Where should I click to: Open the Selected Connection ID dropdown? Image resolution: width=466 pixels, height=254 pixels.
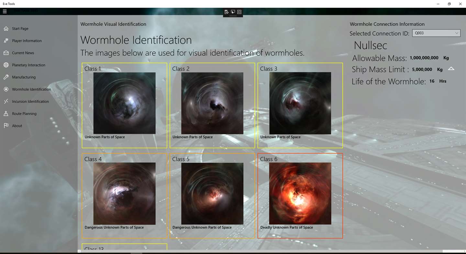tap(436, 33)
